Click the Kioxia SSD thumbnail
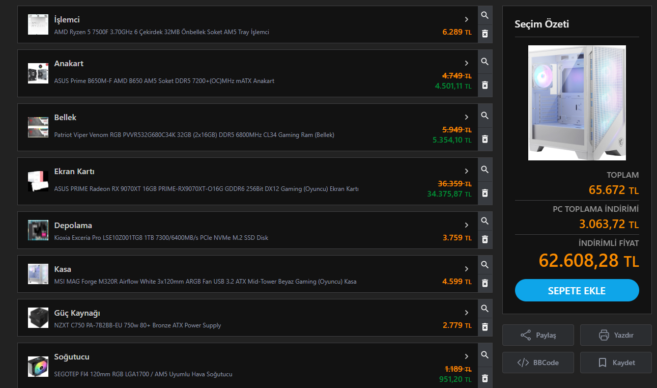 (38, 230)
